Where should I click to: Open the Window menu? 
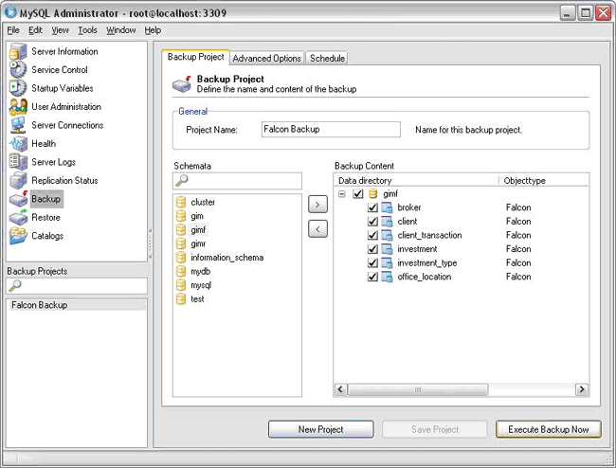121,30
